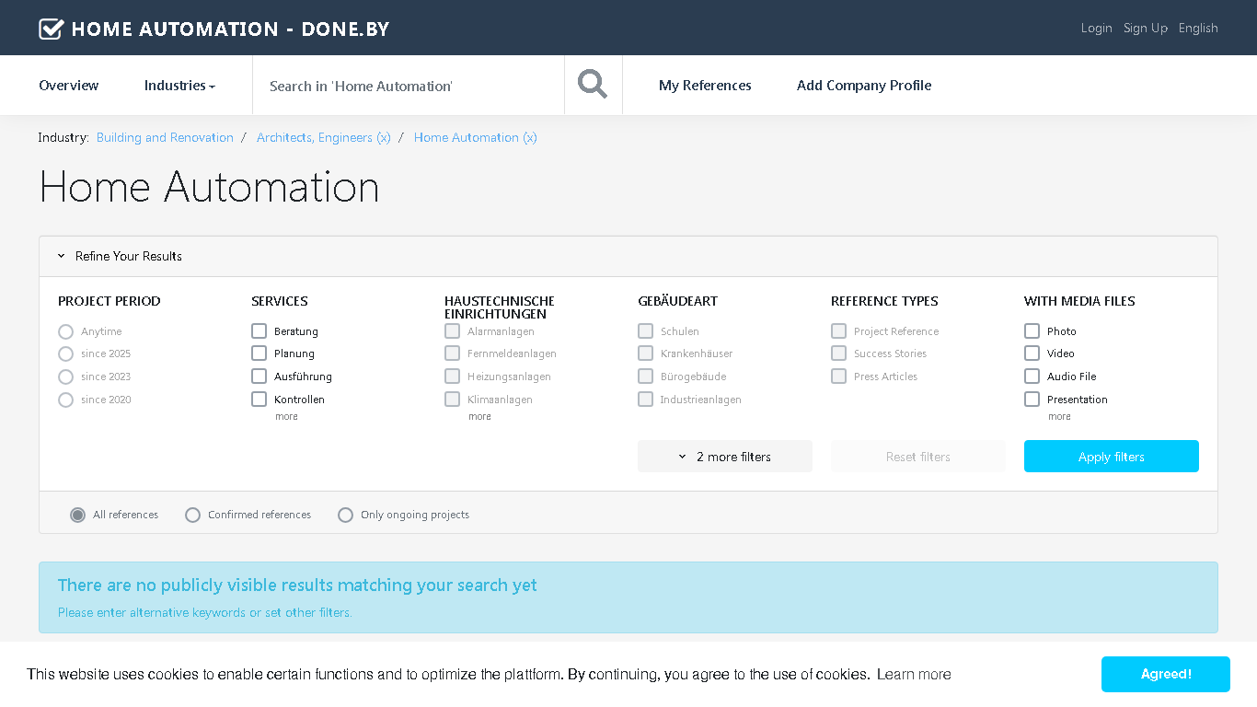
Task: Check the Photo media files checkbox
Action: 1032,330
